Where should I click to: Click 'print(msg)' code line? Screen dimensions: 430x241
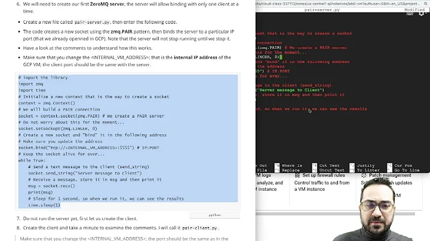click(41, 192)
